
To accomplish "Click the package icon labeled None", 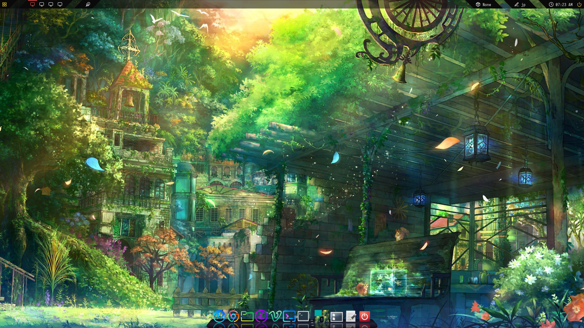I will click(482, 4).
